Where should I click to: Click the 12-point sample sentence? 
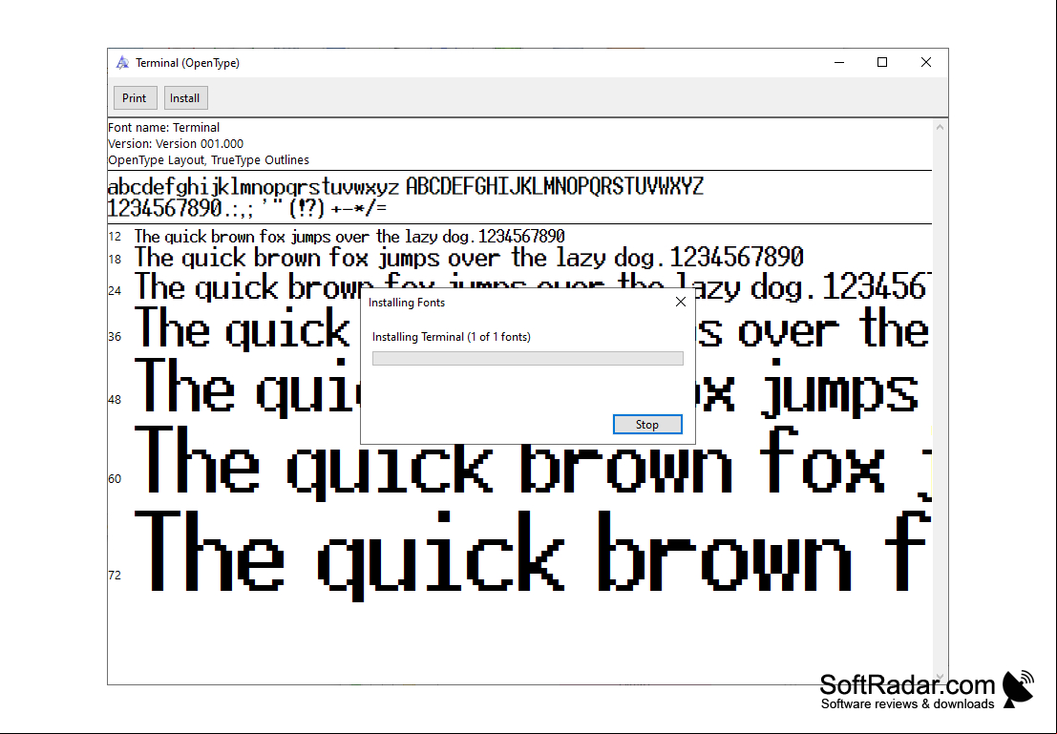(349, 237)
